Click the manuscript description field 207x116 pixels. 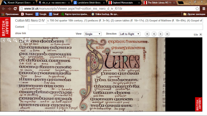click(125, 21)
